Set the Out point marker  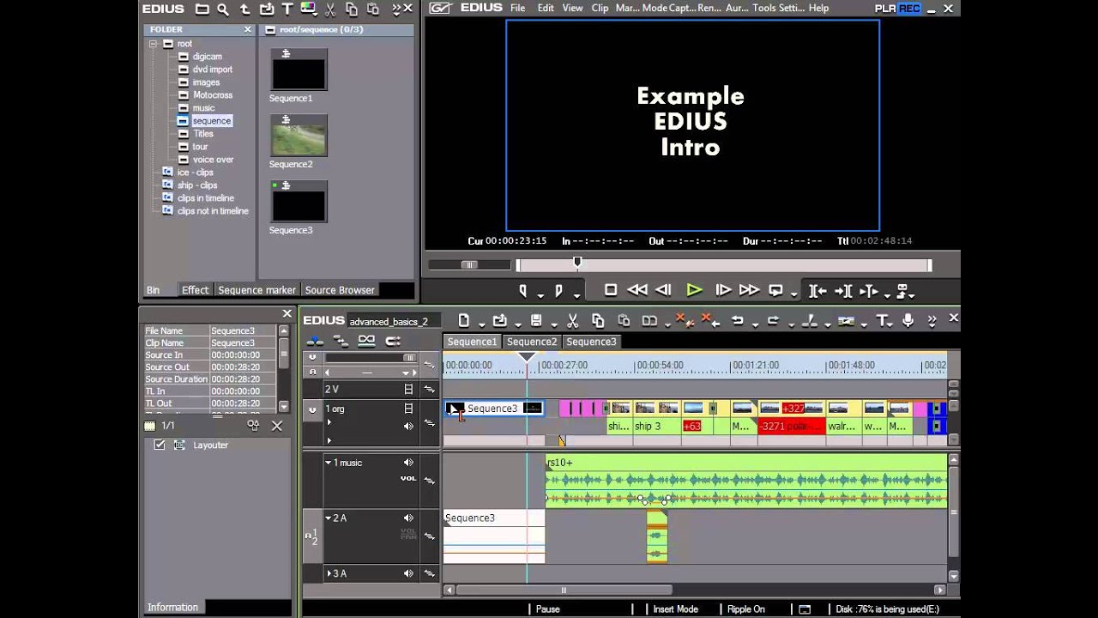tap(558, 291)
